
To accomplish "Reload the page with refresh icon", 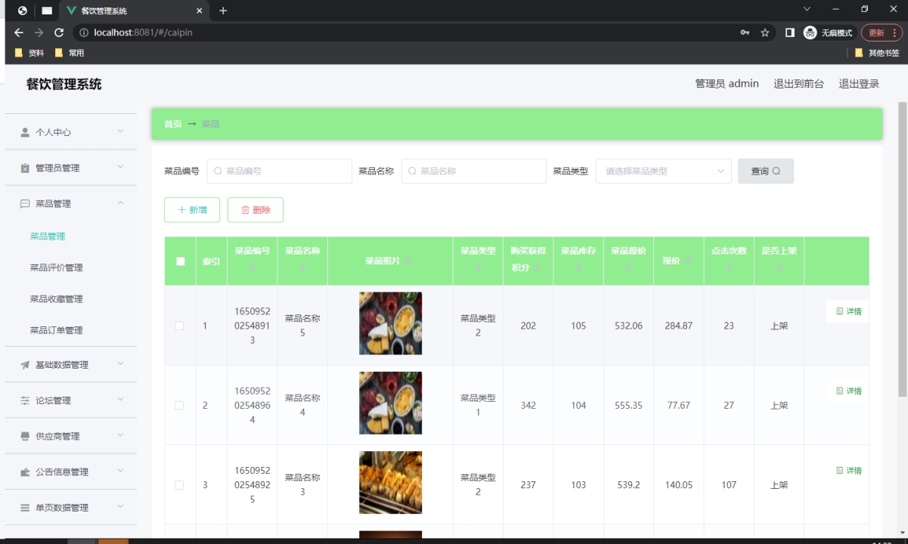I will click(x=59, y=32).
